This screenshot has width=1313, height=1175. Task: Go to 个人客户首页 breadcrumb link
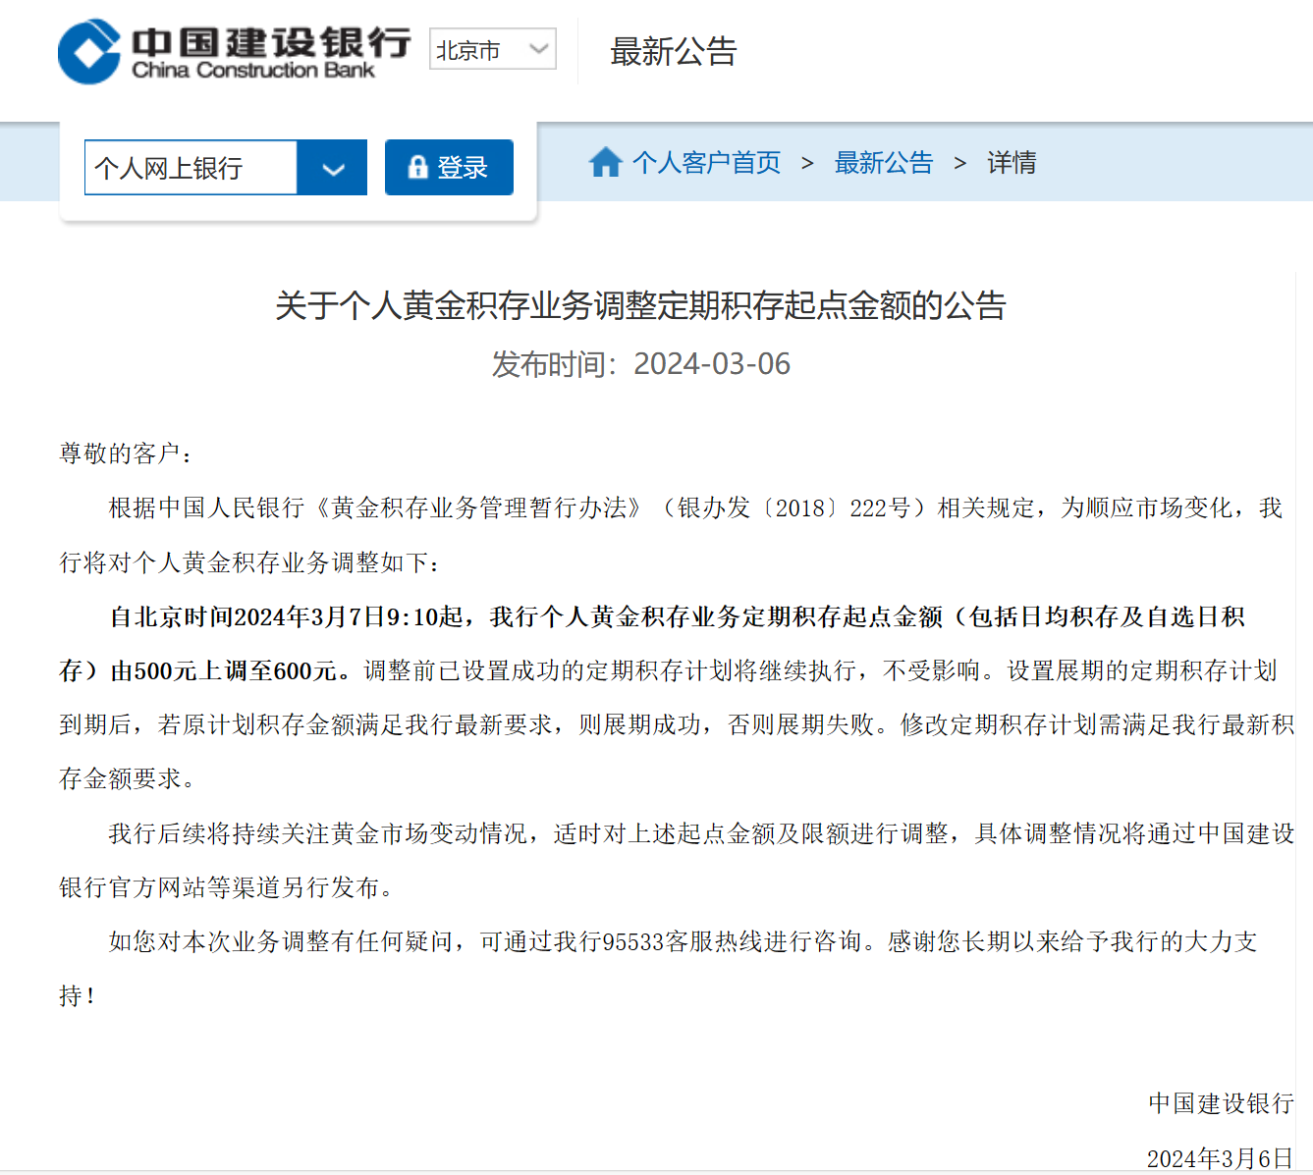coord(707,163)
